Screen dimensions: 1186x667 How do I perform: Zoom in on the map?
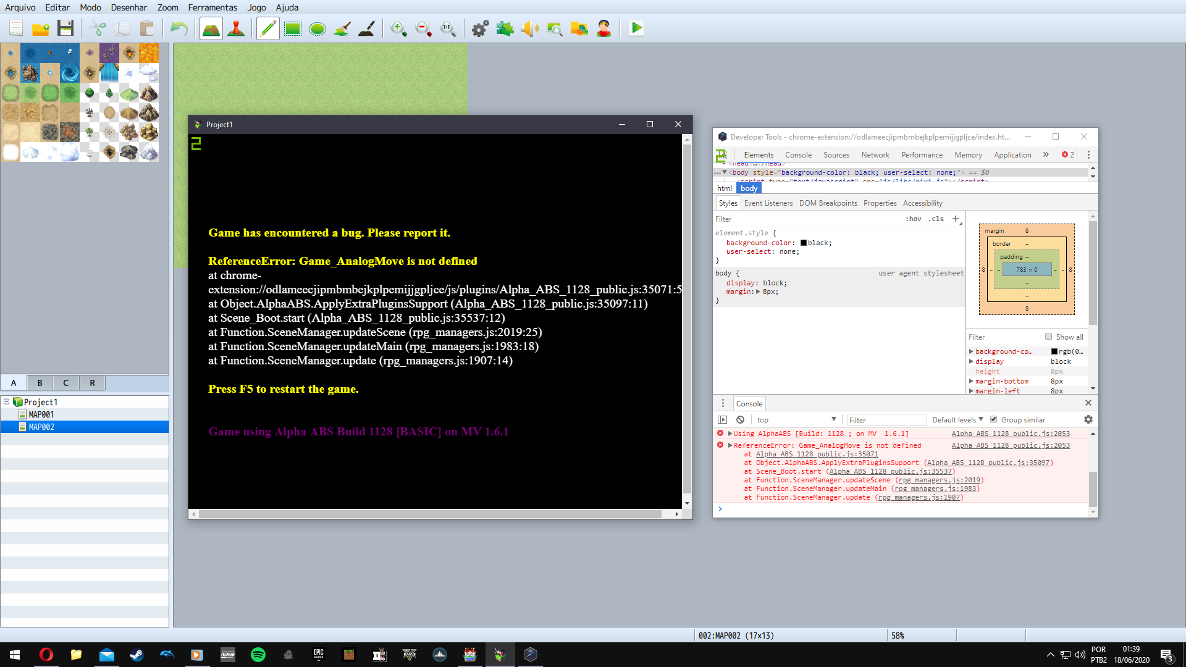tap(399, 28)
